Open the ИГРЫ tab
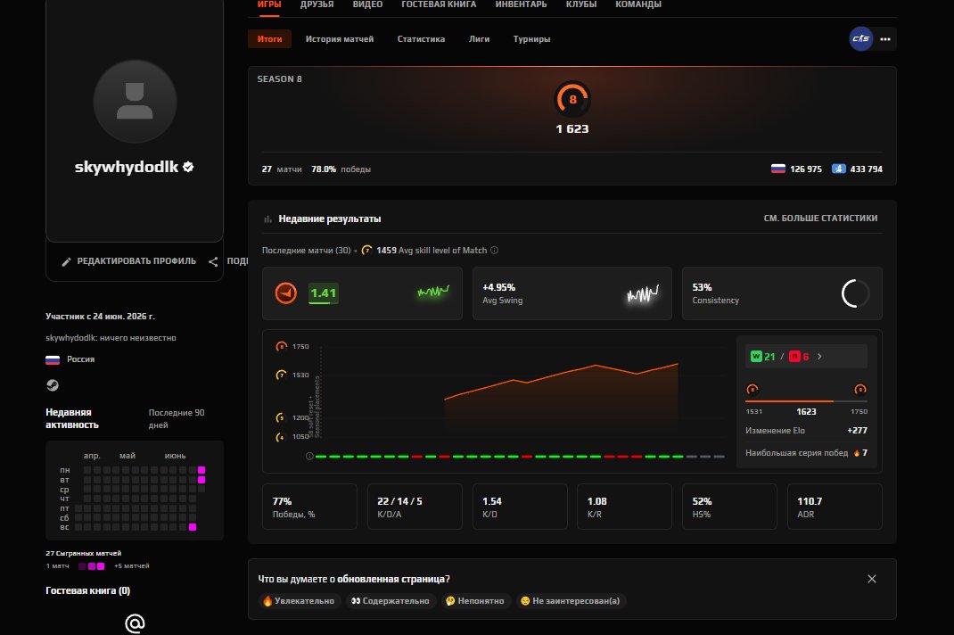954x635 pixels. (x=269, y=4)
